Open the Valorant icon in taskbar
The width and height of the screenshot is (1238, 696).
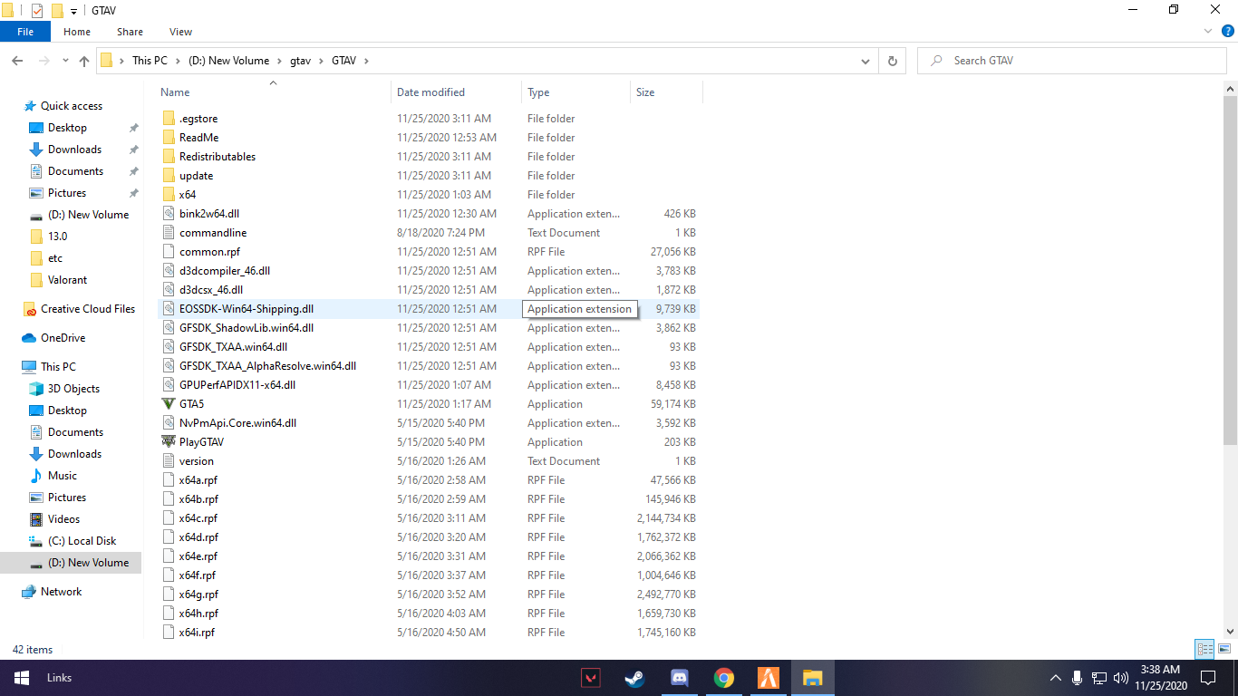(591, 678)
